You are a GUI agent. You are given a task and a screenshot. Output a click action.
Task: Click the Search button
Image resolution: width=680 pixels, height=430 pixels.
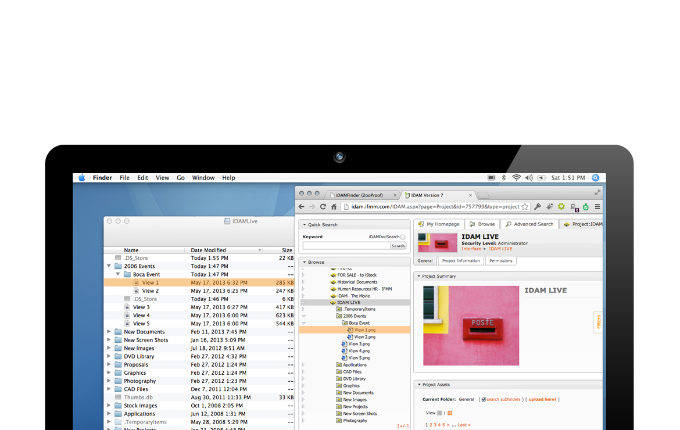coord(398,246)
